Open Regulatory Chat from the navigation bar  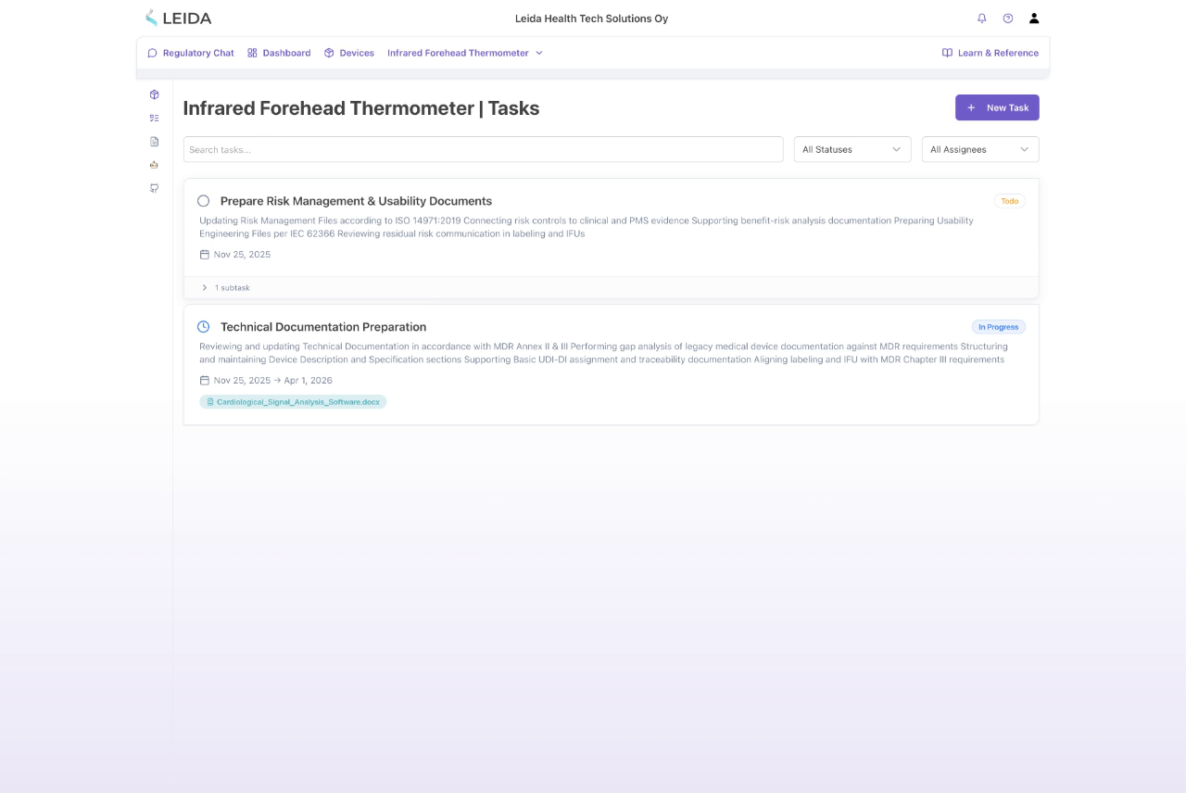191,53
